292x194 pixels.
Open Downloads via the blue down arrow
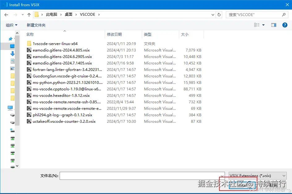pos(12,54)
